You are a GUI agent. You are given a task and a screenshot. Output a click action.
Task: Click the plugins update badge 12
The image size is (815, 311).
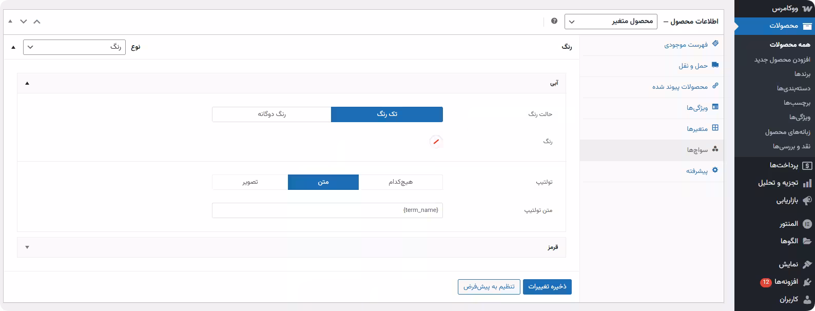(766, 282)
